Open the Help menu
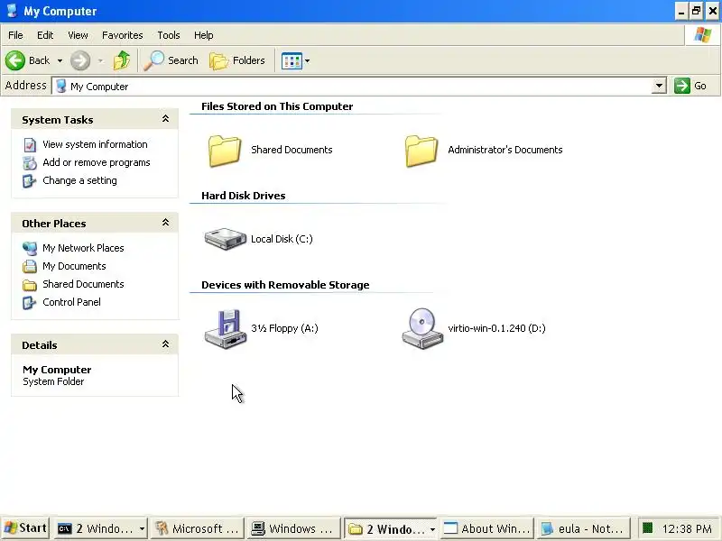Image resolution: width=722 pixels, height=541 pixels. tap(204, 35)
